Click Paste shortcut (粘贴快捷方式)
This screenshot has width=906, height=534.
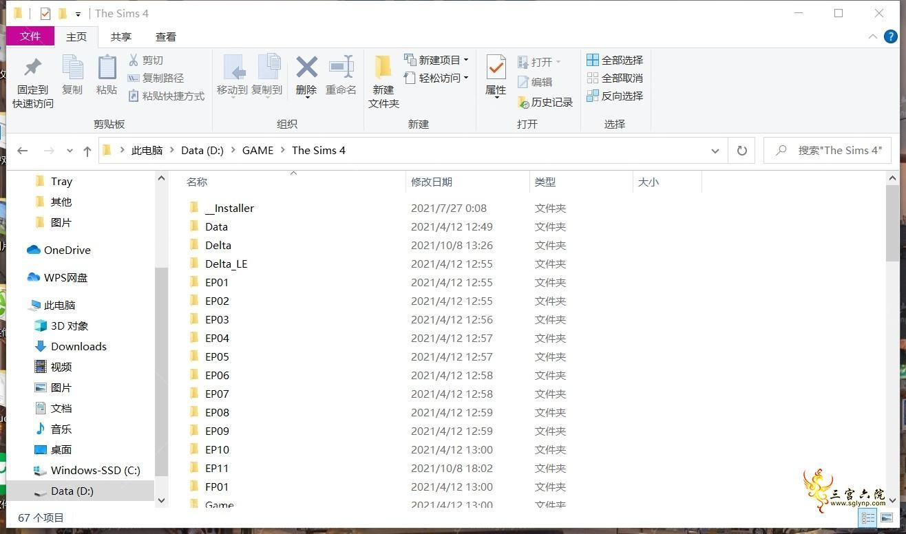166,96
